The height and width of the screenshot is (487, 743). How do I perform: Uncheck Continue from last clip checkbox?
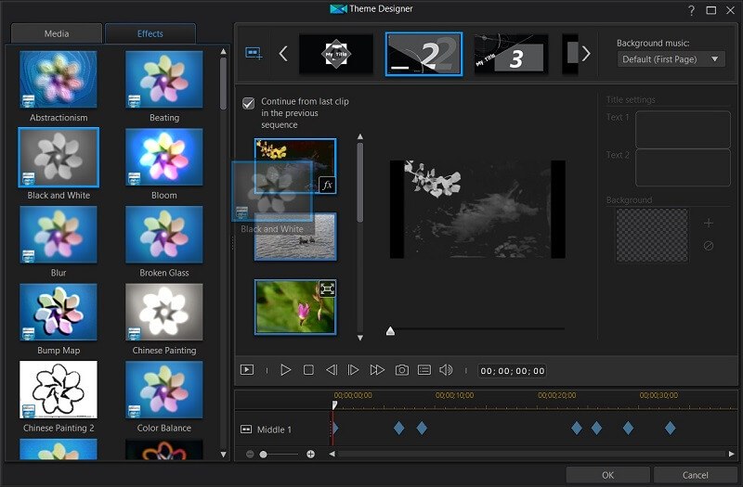pyautogui.click(x=248, y=103)
